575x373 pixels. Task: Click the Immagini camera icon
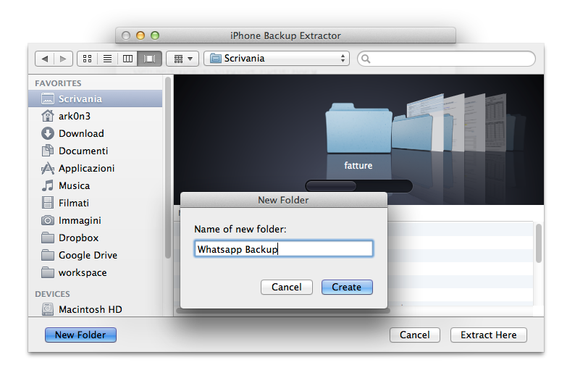48,220
